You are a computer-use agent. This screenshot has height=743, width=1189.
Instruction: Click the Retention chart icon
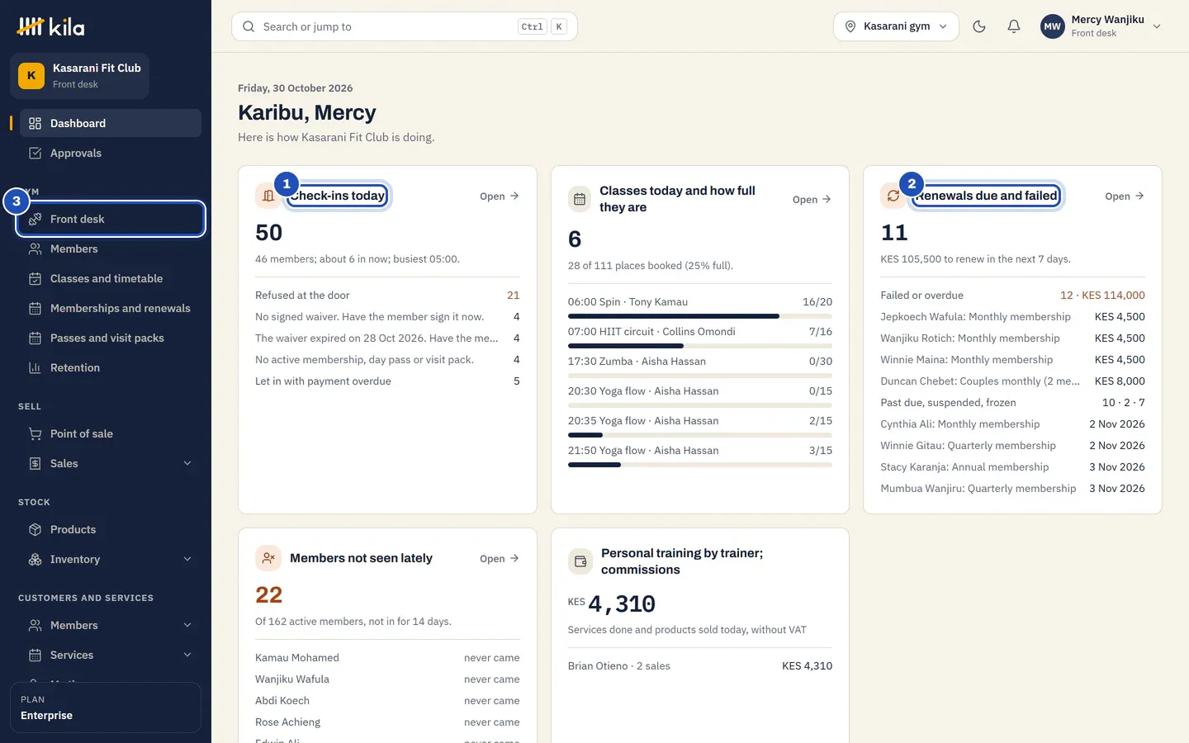35,367
